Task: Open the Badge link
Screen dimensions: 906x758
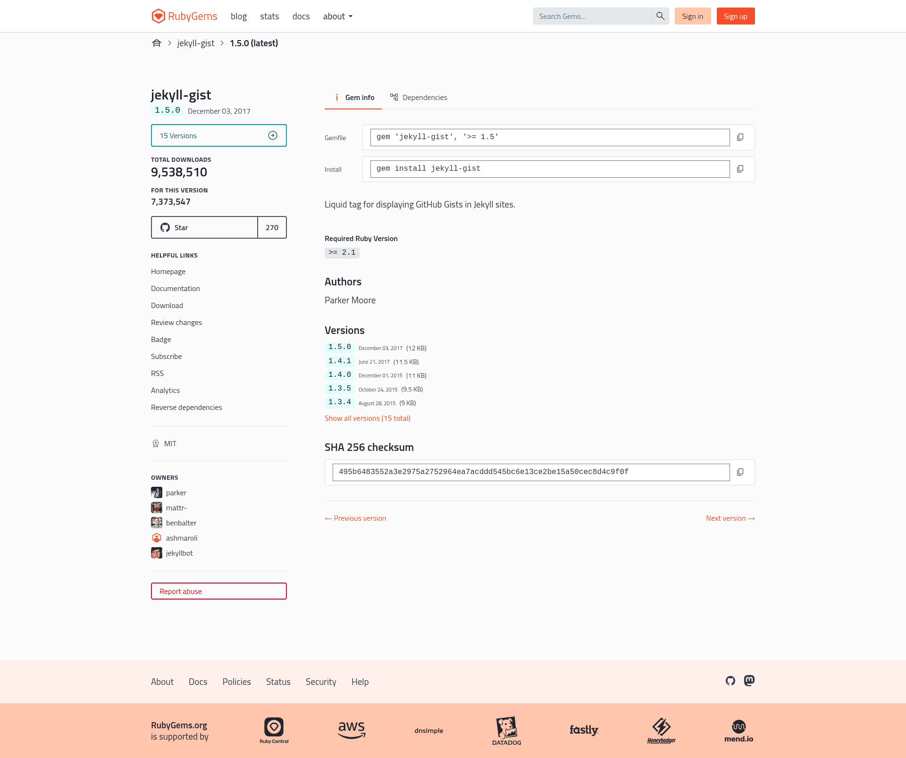Action: coord(161,340)
